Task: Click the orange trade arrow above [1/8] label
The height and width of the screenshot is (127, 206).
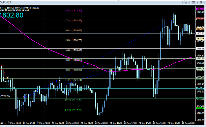Action: click(60, 80)
